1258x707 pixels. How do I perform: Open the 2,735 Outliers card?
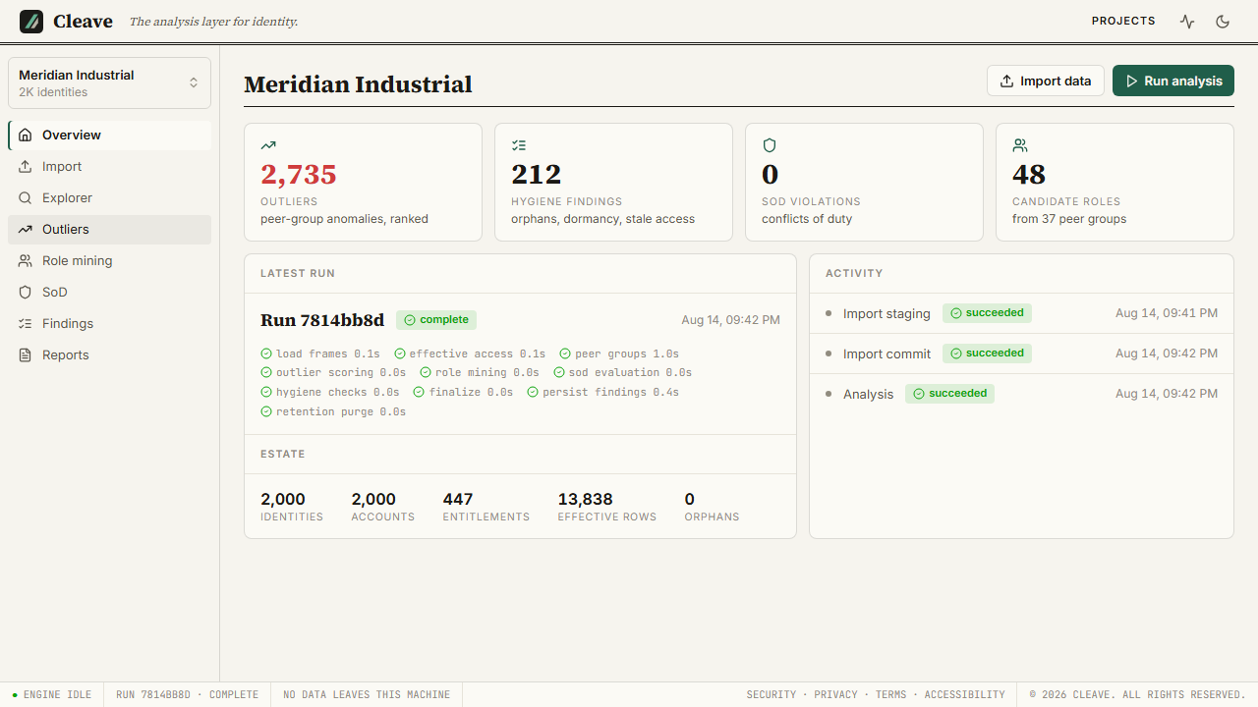coord(363,182)
